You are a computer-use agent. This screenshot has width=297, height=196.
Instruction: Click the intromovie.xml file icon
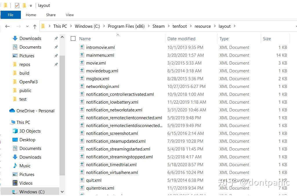coord(82,47)
